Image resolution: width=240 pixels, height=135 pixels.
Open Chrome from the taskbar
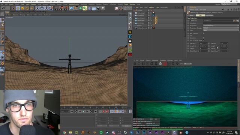pos(64,132)
